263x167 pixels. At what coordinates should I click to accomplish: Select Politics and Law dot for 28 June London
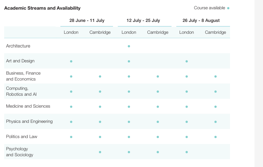71,137
